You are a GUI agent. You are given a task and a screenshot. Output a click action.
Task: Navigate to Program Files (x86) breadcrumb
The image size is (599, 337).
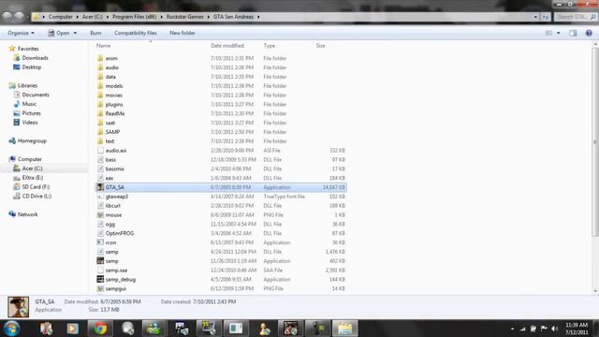[x=134, y=17]
